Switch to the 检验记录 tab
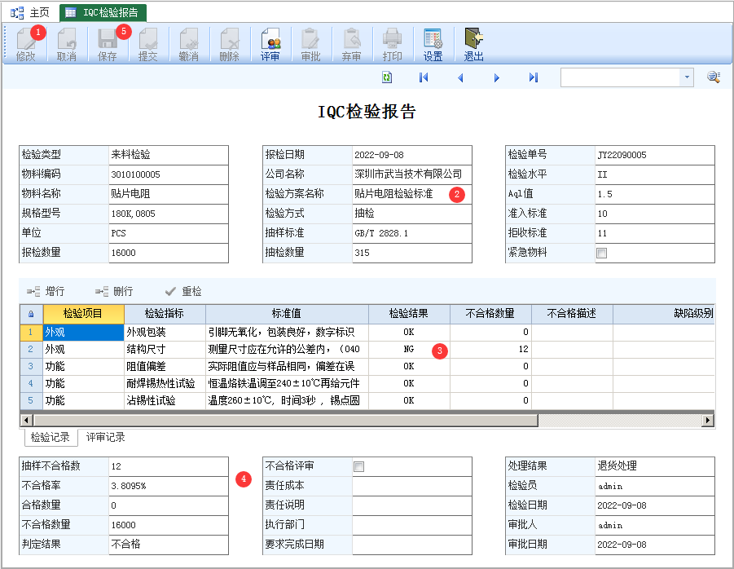The image size is (734, 569). click(x=50, y=438)
